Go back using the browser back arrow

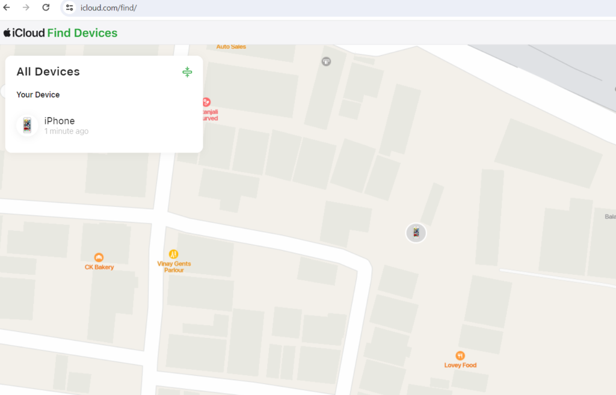point(7,7)
